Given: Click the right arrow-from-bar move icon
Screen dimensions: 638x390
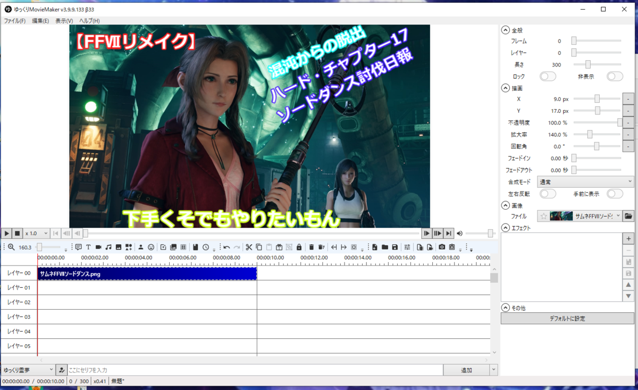Looking at the screenshot, I should click(x=343, y=247).
